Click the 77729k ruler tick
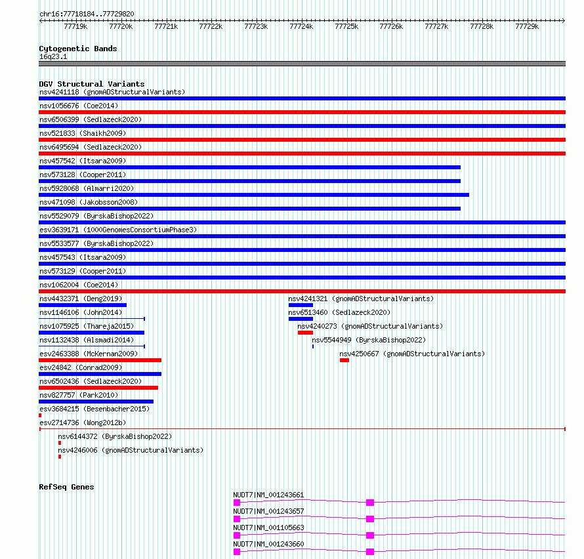Screen dimensions: 584x559 (527, 26)
